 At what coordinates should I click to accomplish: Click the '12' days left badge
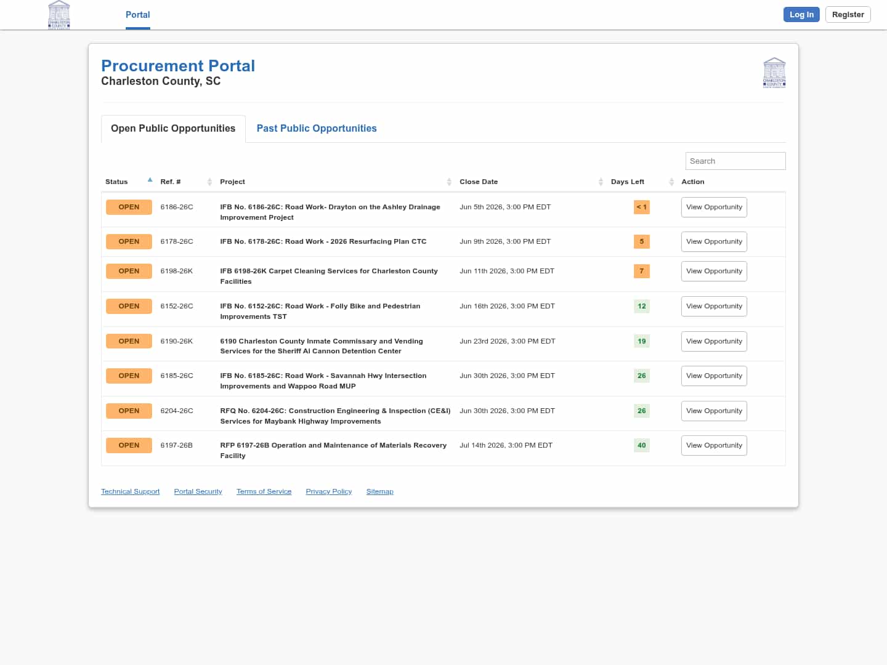(x=641, y=306)
